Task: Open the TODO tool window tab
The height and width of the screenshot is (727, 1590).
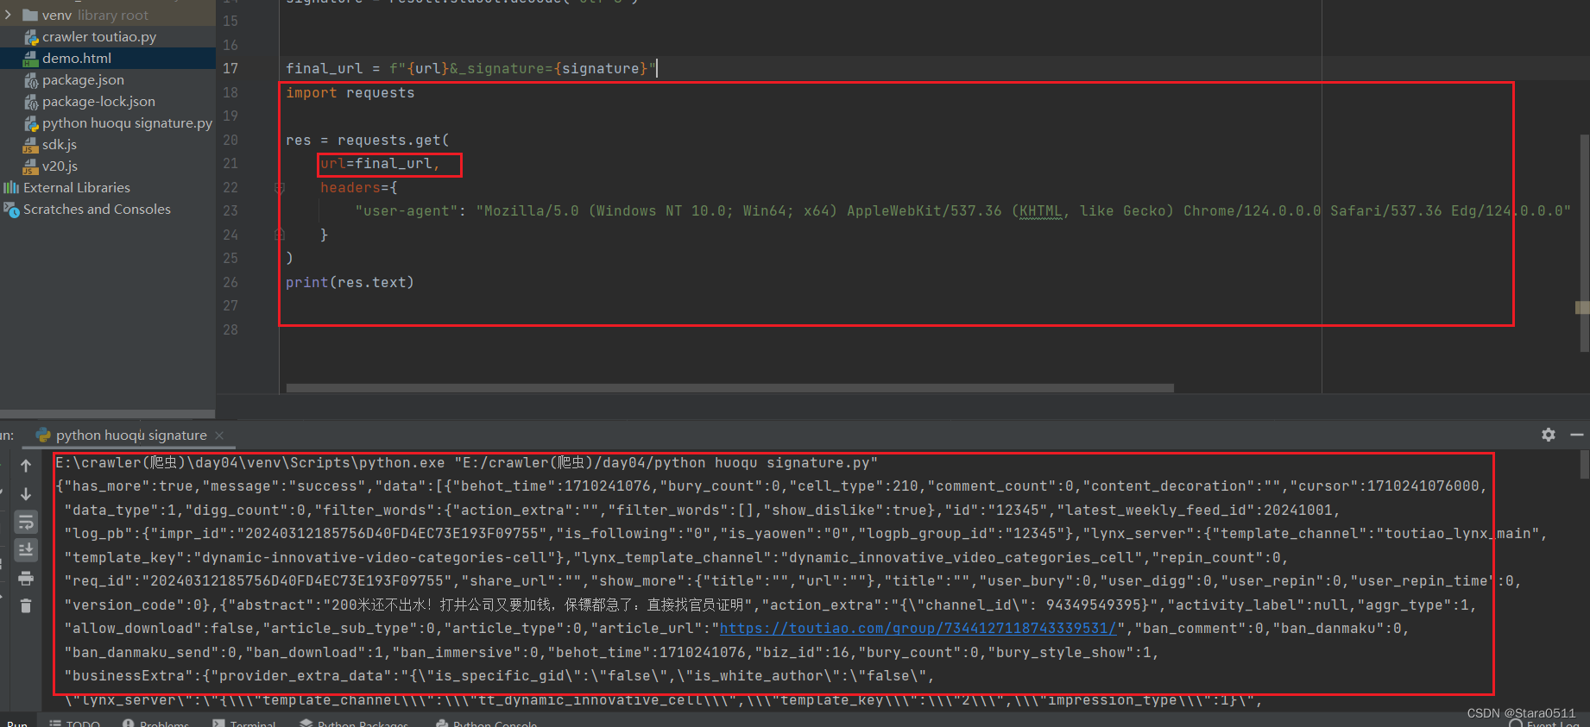Action: (74, 723)
